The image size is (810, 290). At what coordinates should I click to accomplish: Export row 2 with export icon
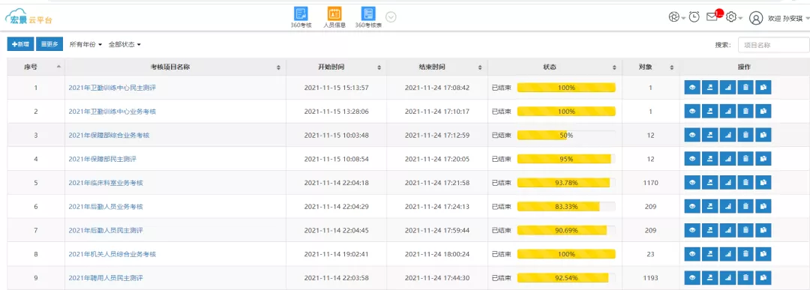point(709,112)
